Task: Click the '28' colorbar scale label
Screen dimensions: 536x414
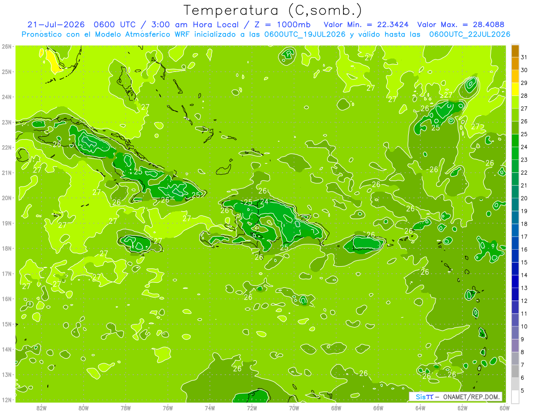Action: tap(524, 96)
